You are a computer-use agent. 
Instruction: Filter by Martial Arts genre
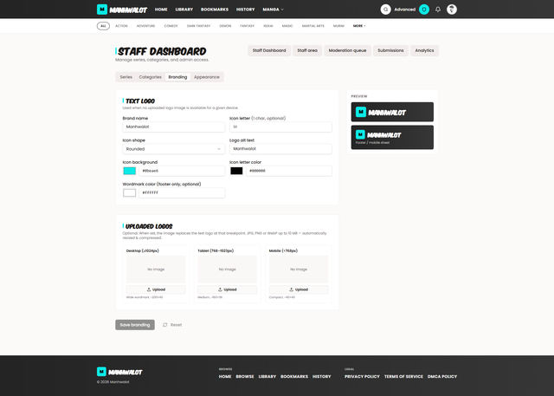(x=313, y=26)
